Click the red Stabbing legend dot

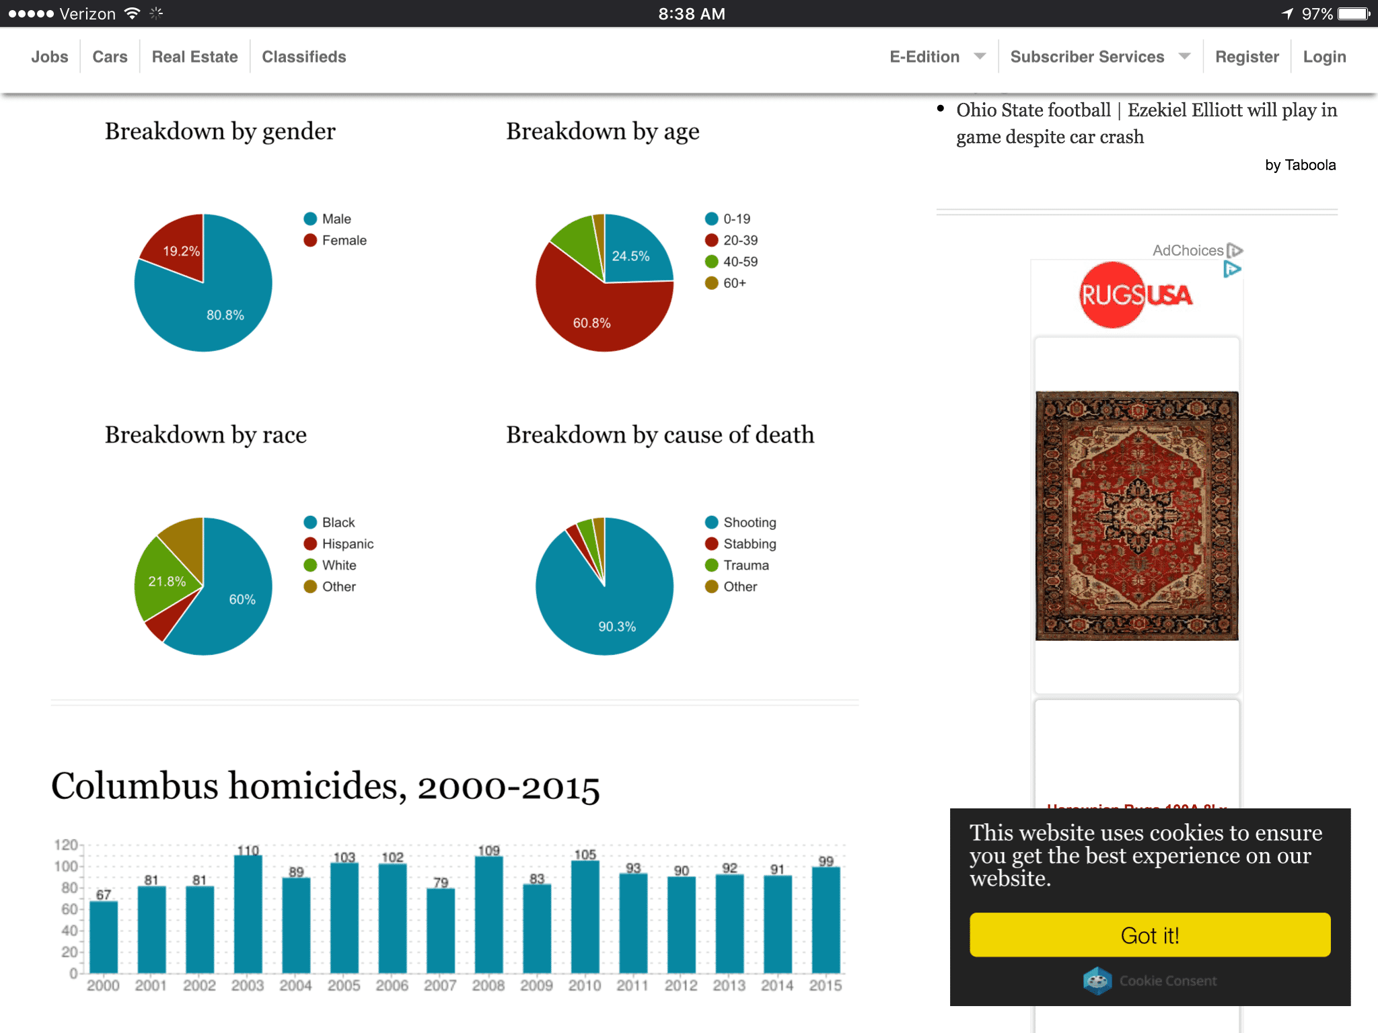(711, 543)
